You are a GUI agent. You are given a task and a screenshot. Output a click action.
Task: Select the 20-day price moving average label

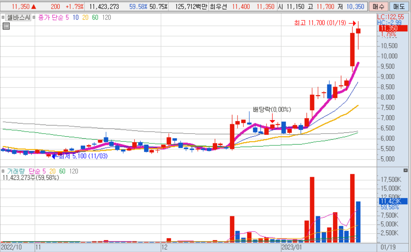point(86,18)
